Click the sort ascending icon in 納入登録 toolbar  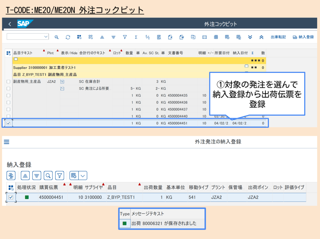[25, 175]
